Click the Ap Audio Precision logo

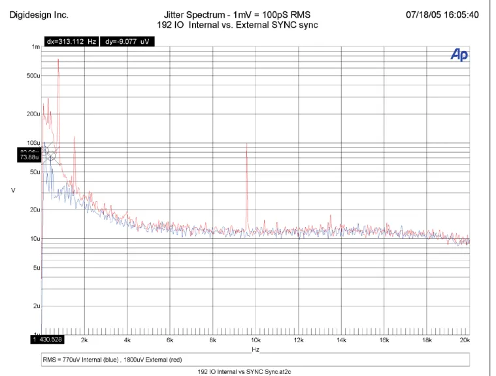pos(459,54)
